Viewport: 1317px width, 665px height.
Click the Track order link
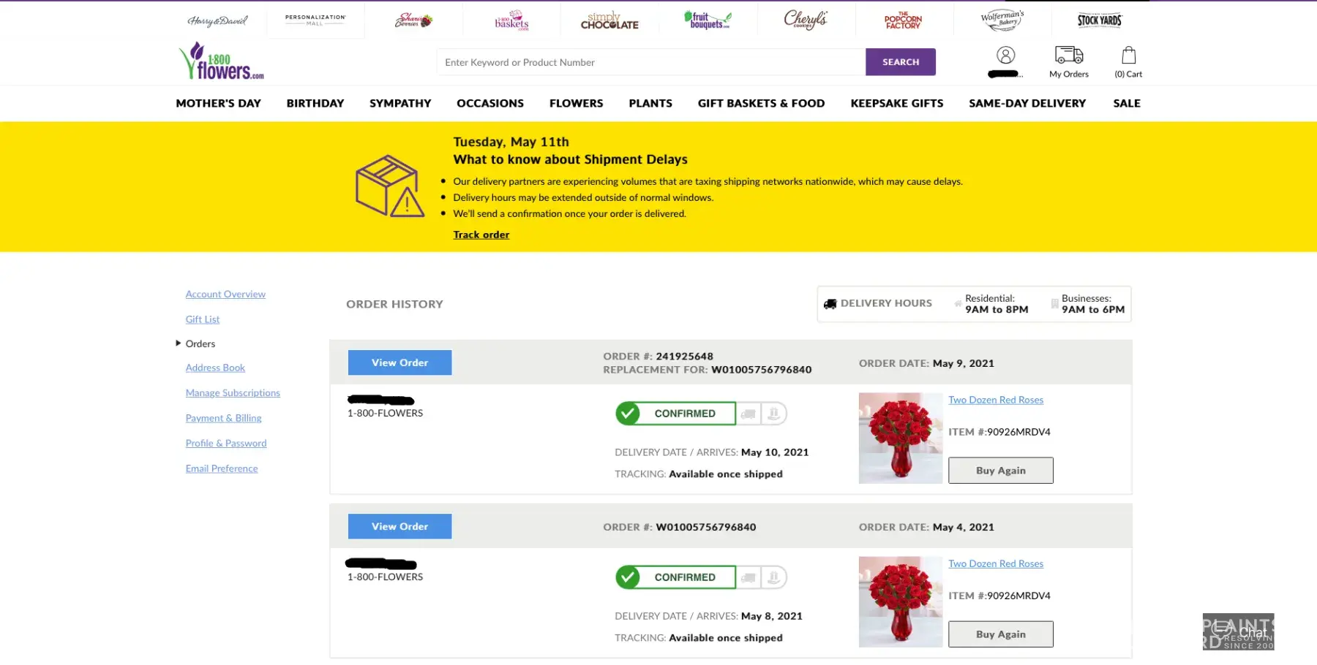(x=481, y=235)
